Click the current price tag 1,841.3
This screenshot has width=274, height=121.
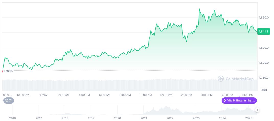(263, 31)
